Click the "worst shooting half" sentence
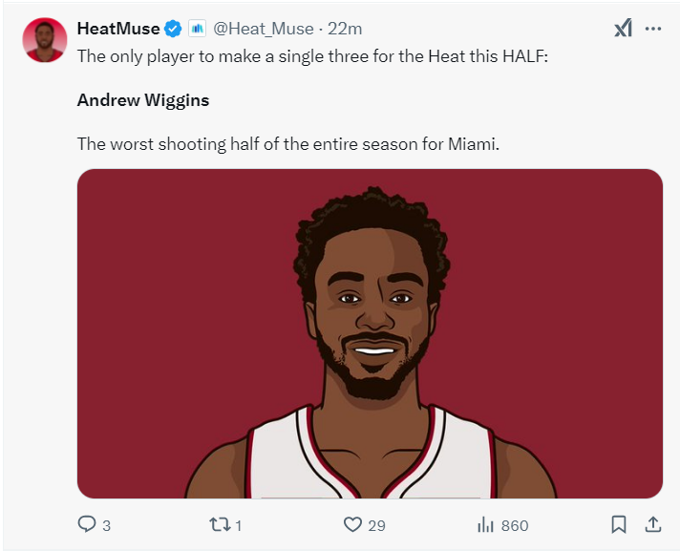Viewport: 680px width, 551px height. point(288,144)
